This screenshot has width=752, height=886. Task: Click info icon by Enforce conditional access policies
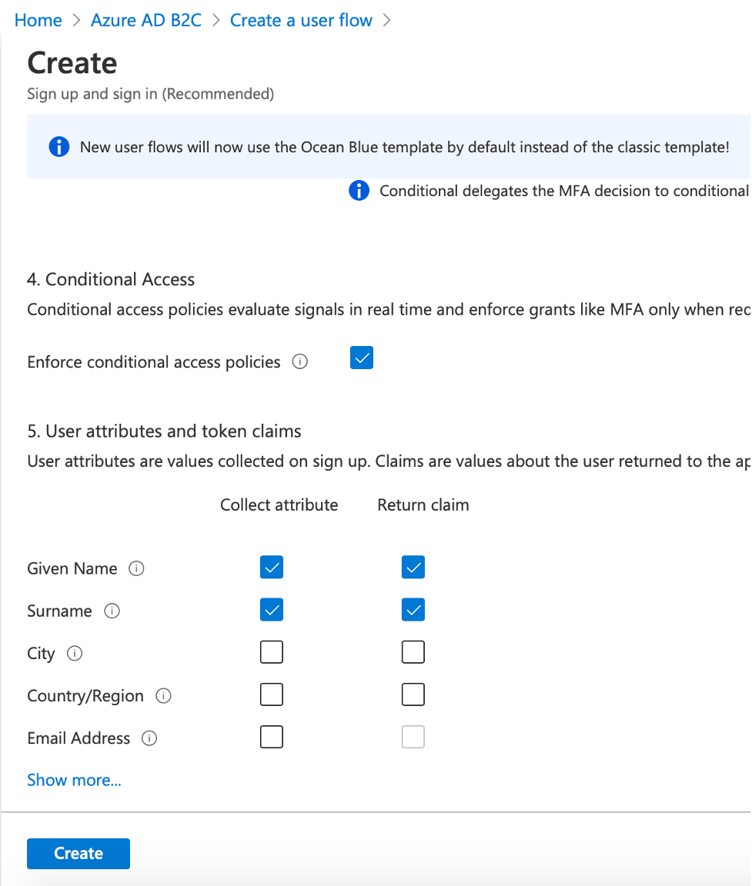300,361
